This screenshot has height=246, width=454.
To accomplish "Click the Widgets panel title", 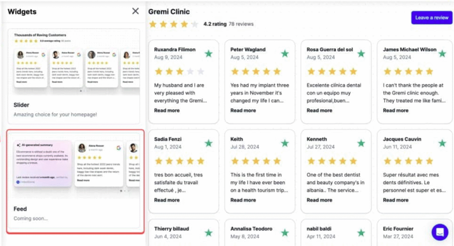I will [22, 12].
